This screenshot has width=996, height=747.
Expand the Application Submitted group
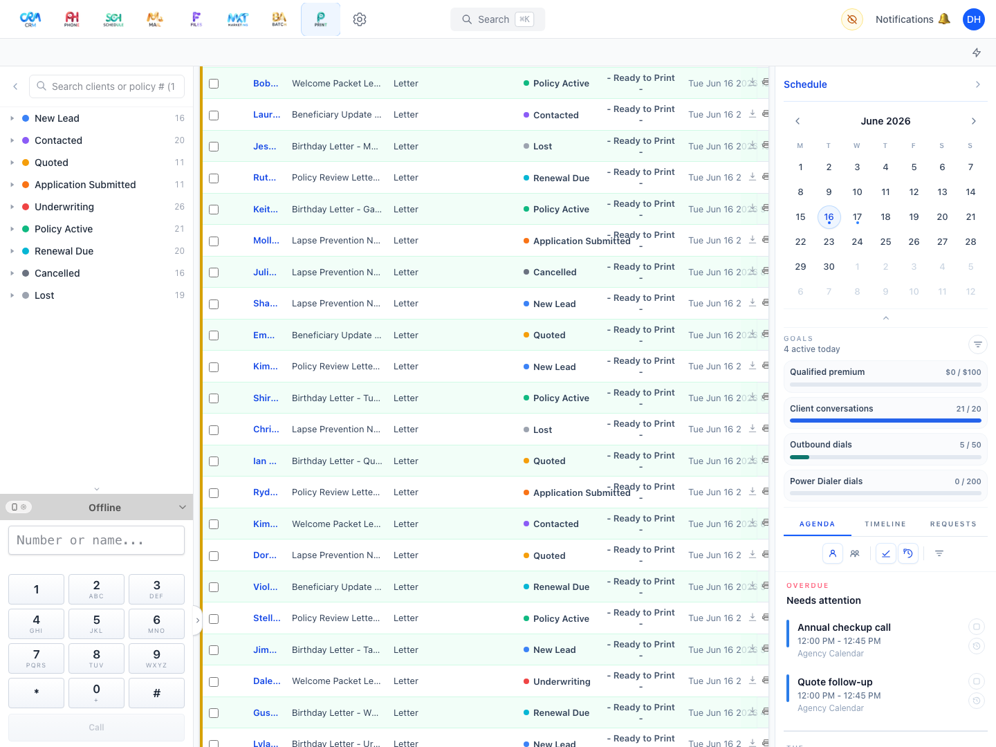point(12,185)
